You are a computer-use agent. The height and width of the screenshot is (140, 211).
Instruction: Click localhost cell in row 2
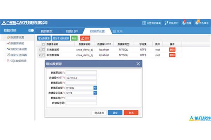(104, 55)
